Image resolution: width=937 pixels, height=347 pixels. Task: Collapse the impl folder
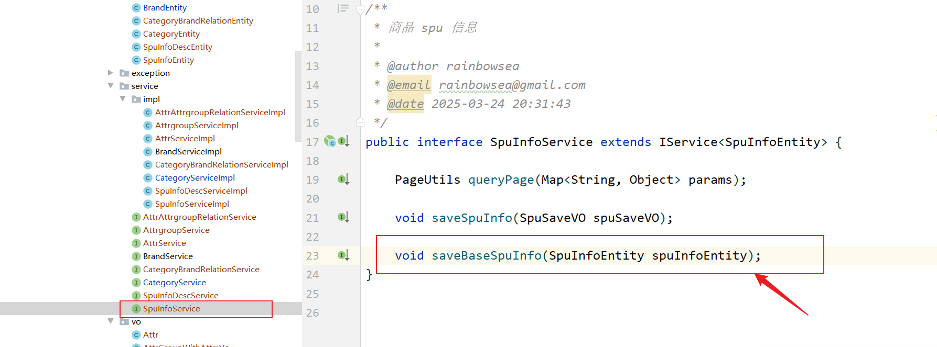pyautogui.click(x=123, y=99)
